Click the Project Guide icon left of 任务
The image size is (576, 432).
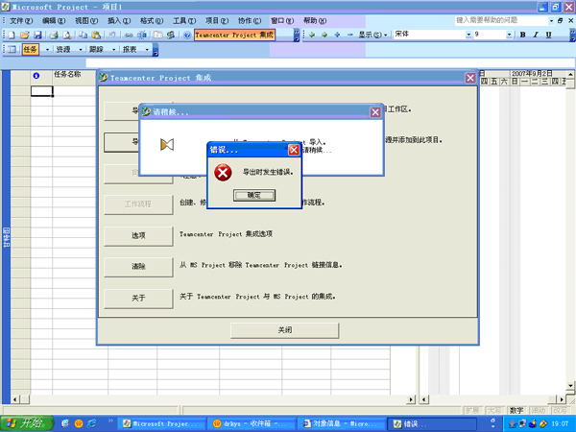12,49
